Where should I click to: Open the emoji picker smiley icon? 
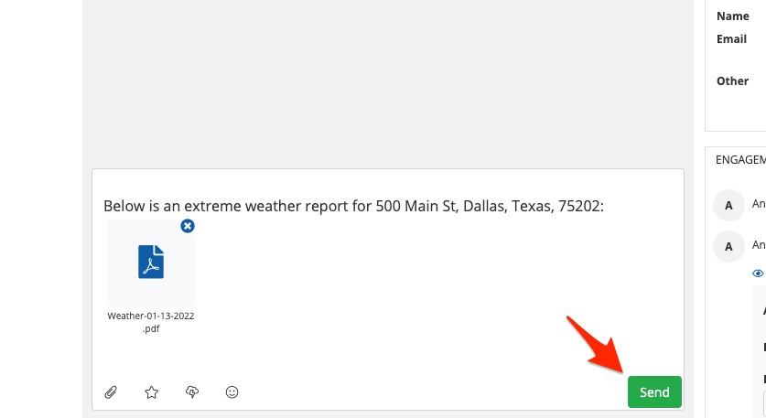(232, 392)
